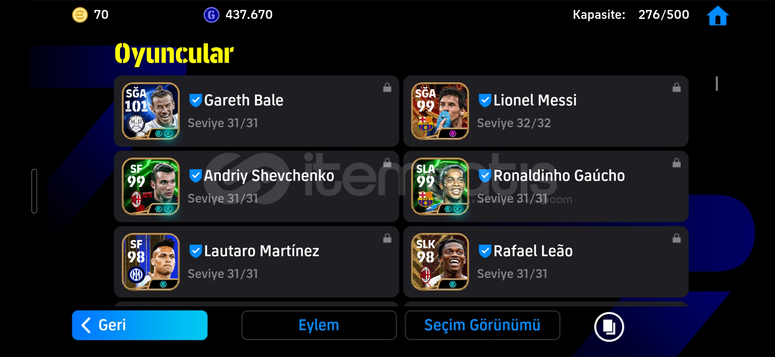Screen dimensions: 775x357
Task: Tap the blue GP currency icon
Action: coord(211,15)
